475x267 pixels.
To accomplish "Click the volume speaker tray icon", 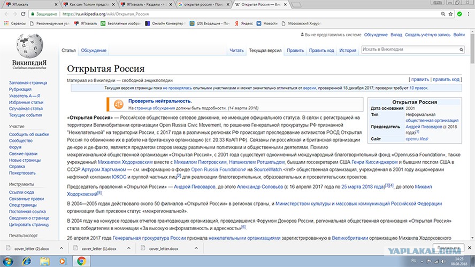I will coord(443,261).
